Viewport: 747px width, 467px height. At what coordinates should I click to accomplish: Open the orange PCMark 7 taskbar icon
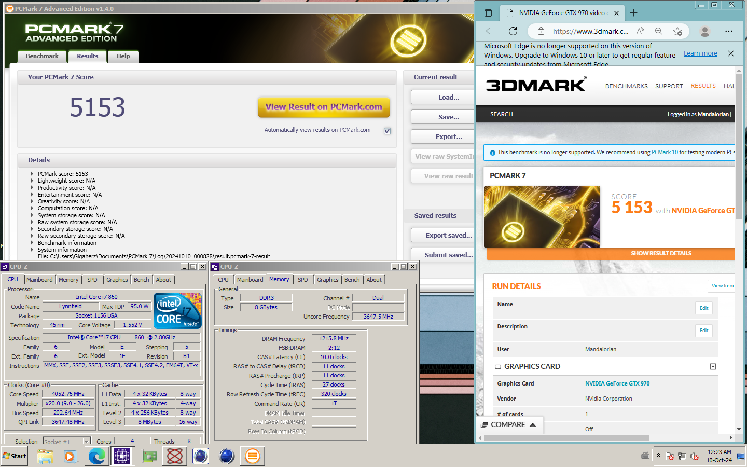[x=253, y=456]
